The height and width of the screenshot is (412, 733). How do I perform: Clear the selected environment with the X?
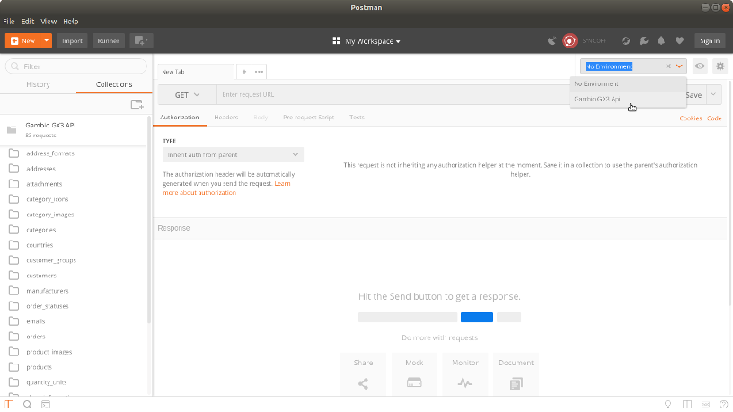(667, 66)
